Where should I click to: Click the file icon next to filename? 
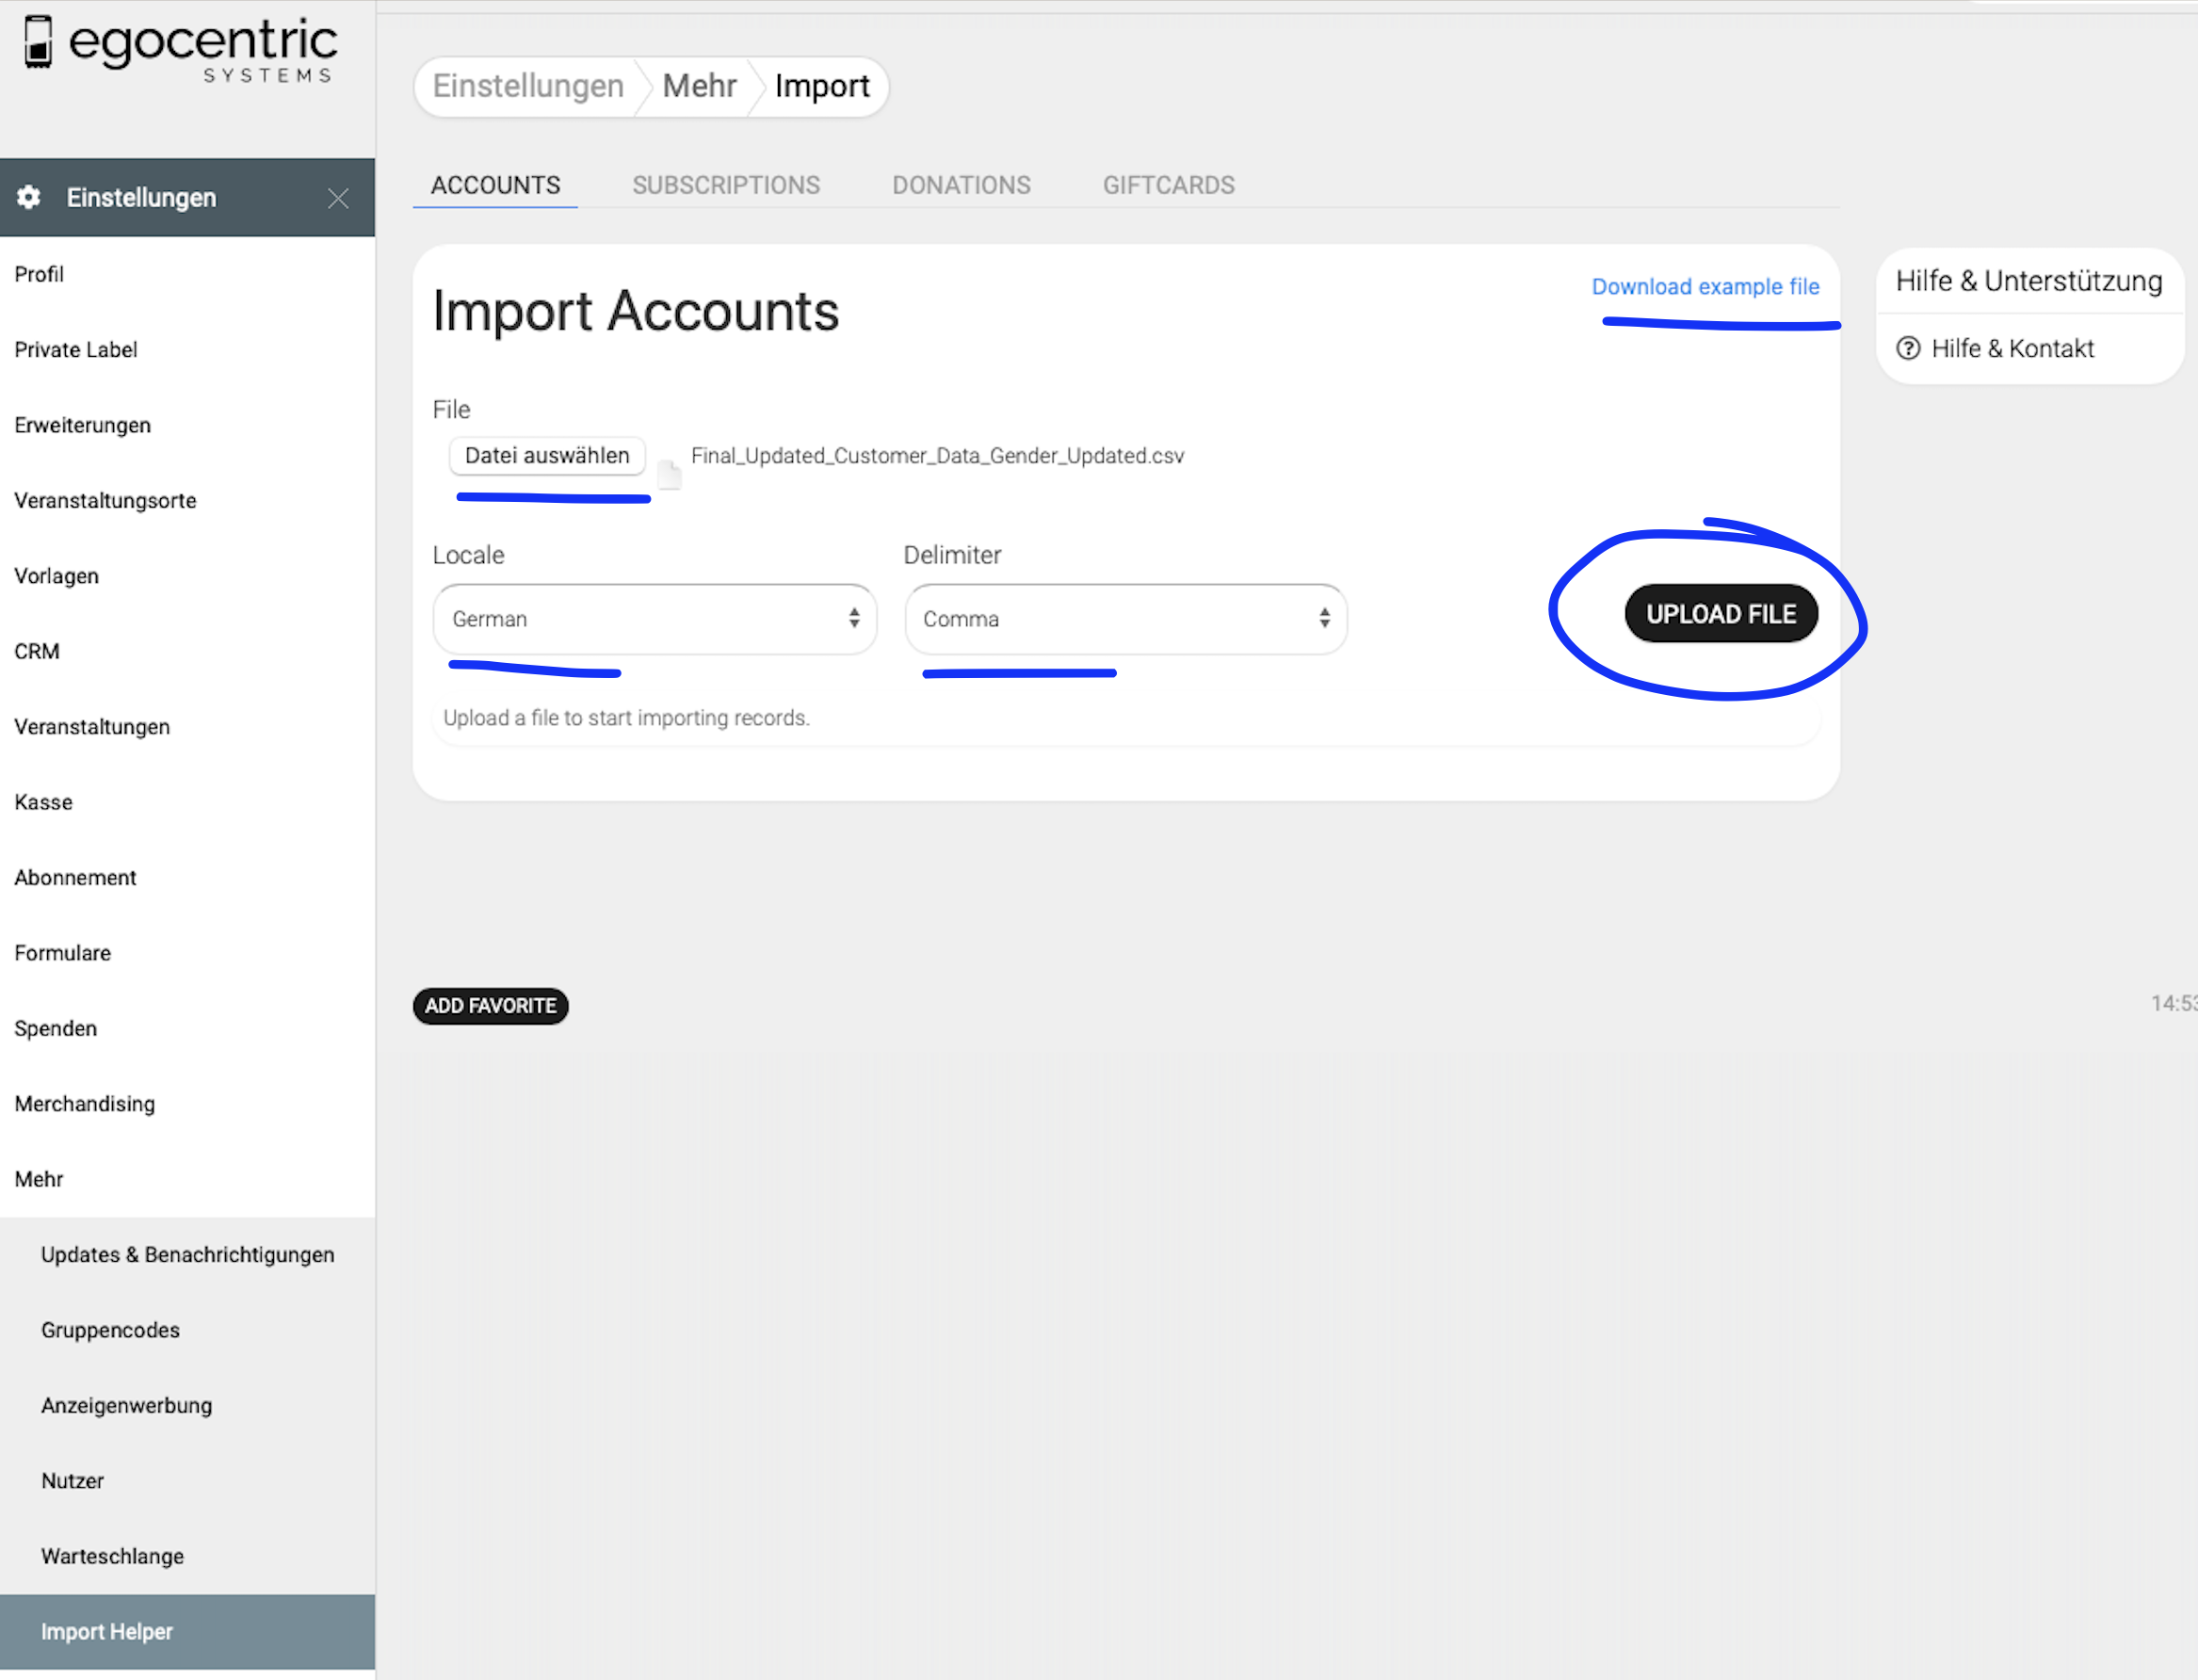pos(669,473)
